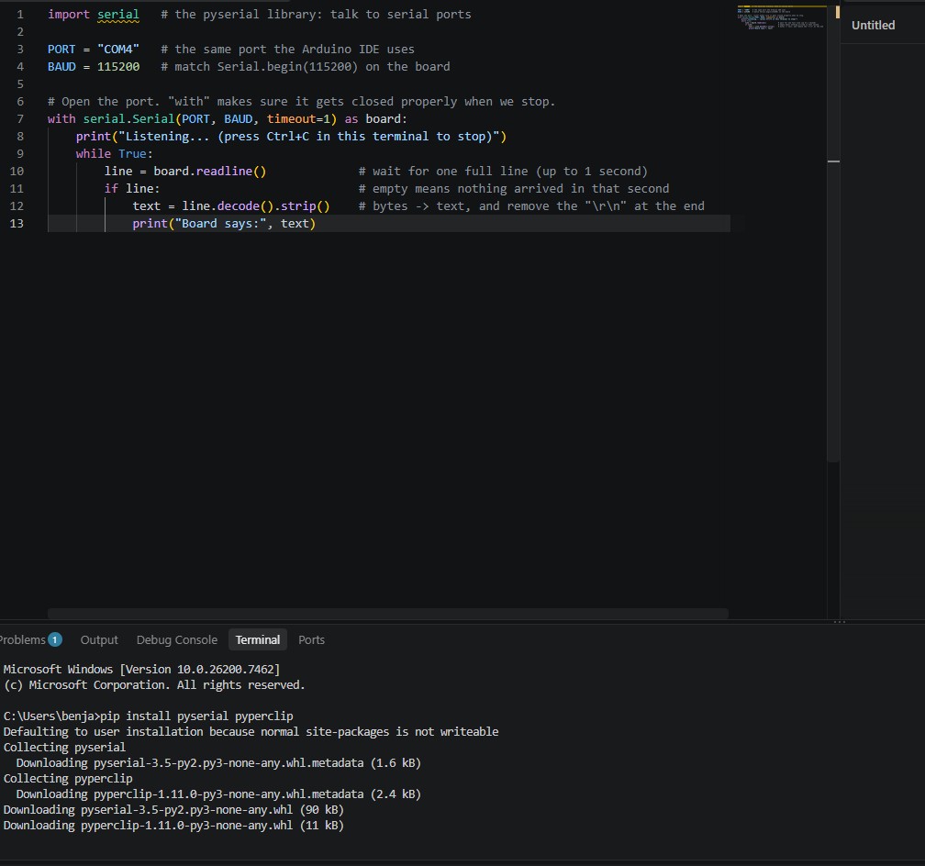Click the 115200 baud value

[x=118, y=66]
